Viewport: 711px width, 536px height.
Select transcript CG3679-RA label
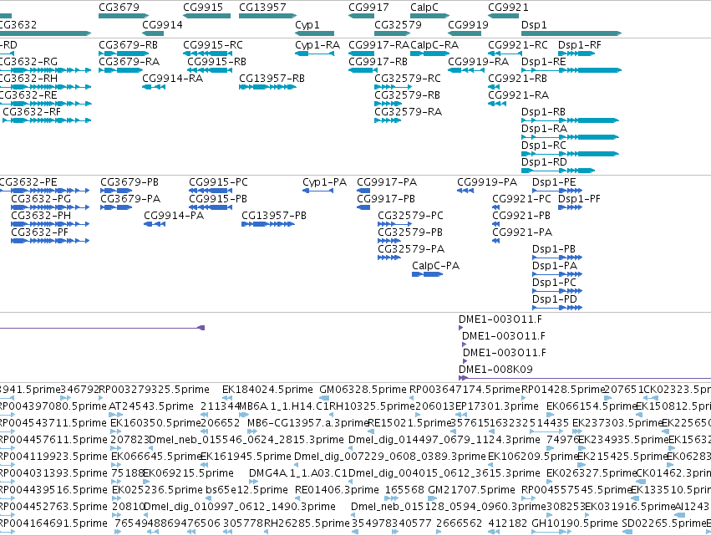click(130, 62)
